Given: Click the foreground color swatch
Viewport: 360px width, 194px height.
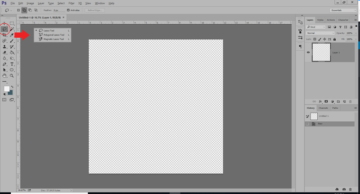Looking at the screenshot, I should (6, 89).
